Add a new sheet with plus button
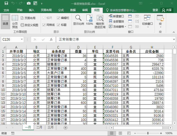Viewport: 177px width, 136px height. point(65,128)
